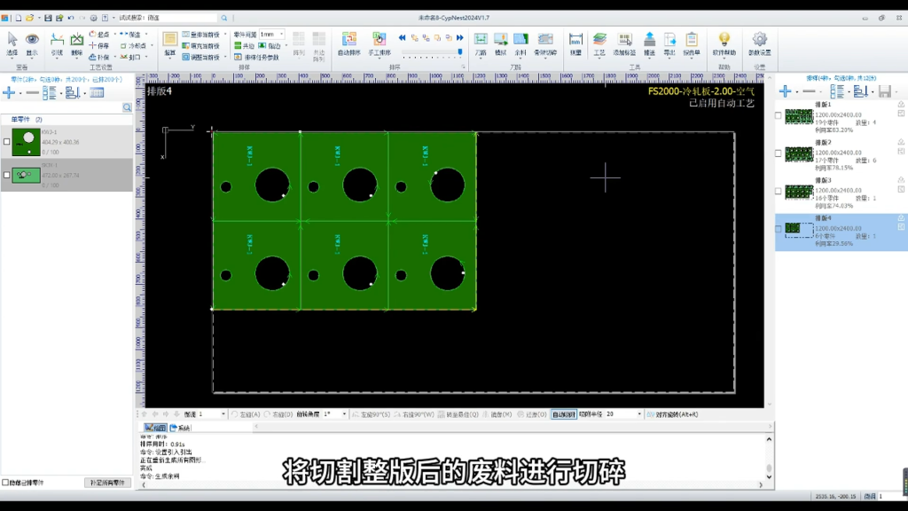Run 自动排序 automatic sorting
Image resolution: width=908 pixels, height=511 pixels.
[x=348, y=44]
